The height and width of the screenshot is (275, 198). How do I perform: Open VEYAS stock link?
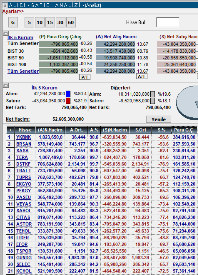pyautogui.click(x=24, y=204)
